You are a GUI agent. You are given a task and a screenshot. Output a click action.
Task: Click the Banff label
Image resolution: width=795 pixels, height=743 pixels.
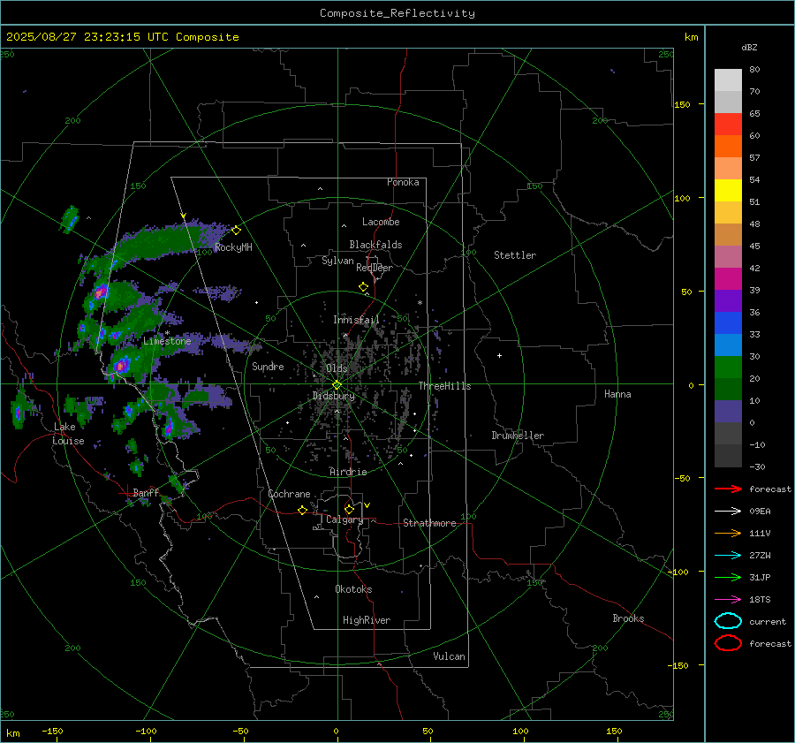click(x=146, y=492)
